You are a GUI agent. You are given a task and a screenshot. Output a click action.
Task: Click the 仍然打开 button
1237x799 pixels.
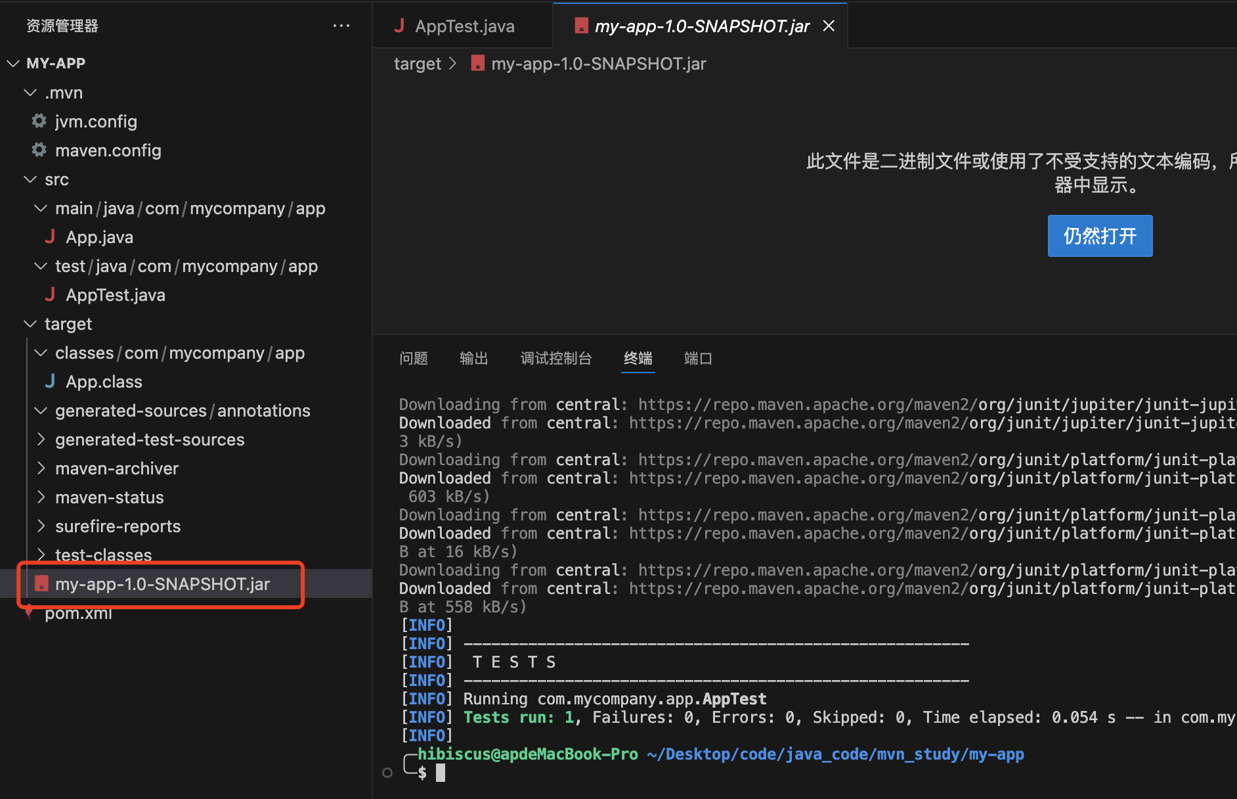point(1100,236)
